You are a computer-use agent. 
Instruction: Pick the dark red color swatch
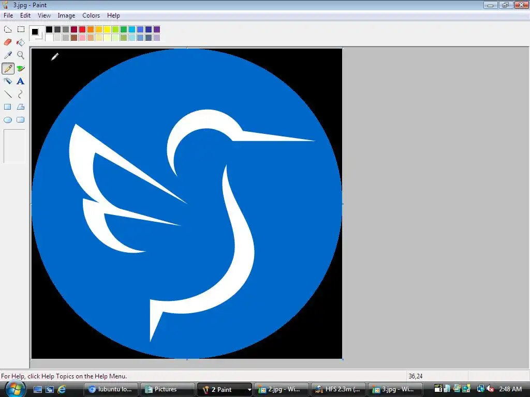click(x=74, y=29)
